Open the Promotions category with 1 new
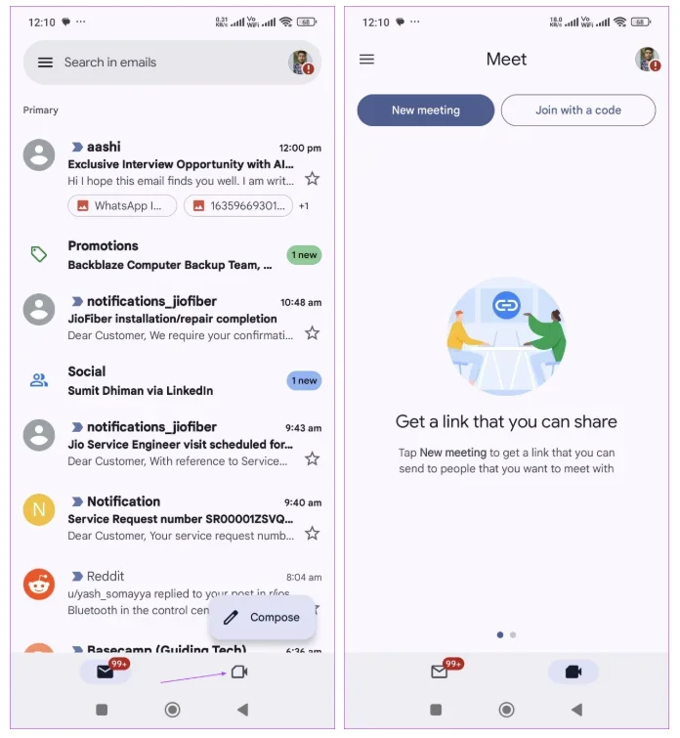Viewport: 680px width, 738px height. (x=172, y=255)
